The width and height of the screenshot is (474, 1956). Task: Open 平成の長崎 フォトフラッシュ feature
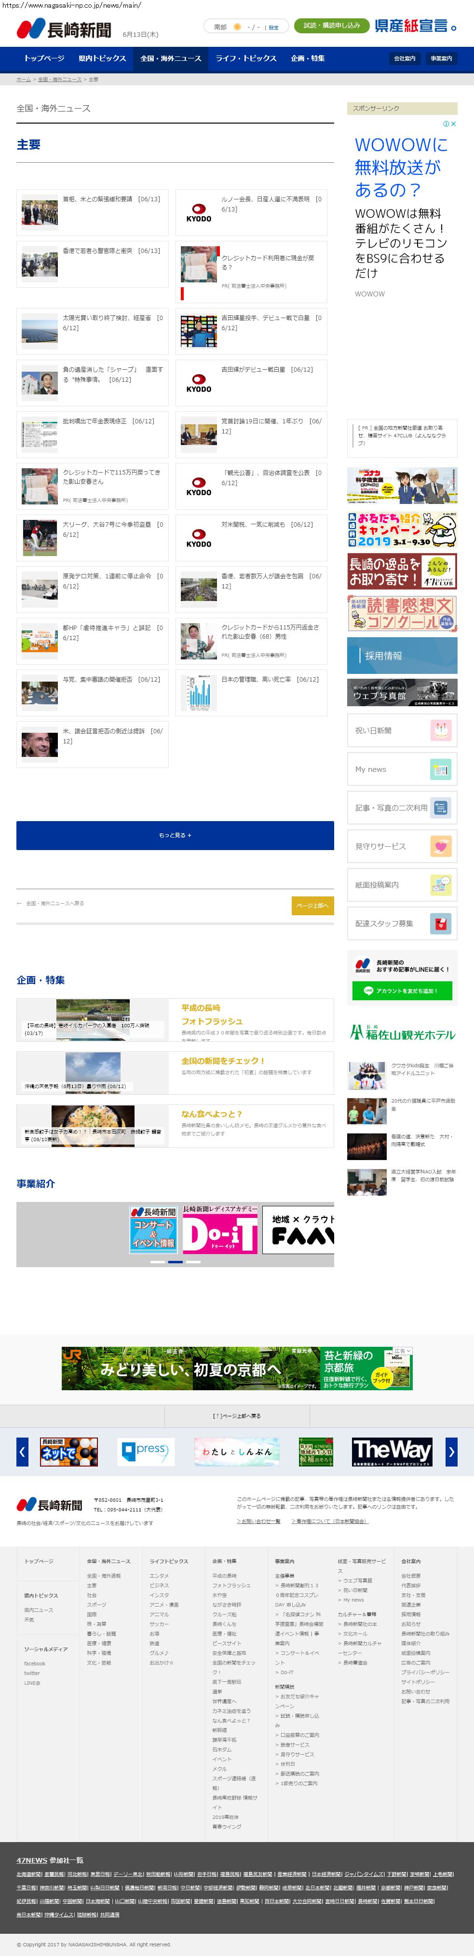175,1020
